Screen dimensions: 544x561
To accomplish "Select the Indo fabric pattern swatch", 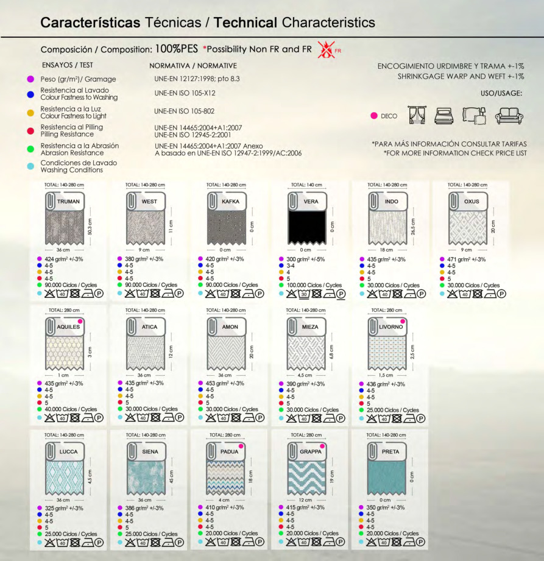I will [x=387, y=228].
